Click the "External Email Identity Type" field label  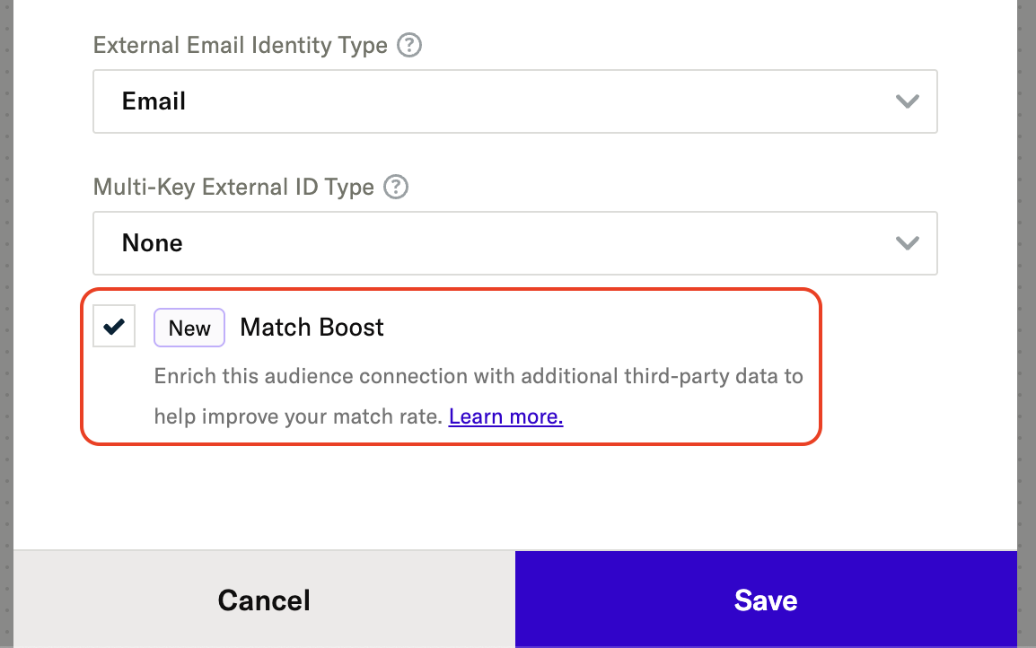tap(241, 45)
